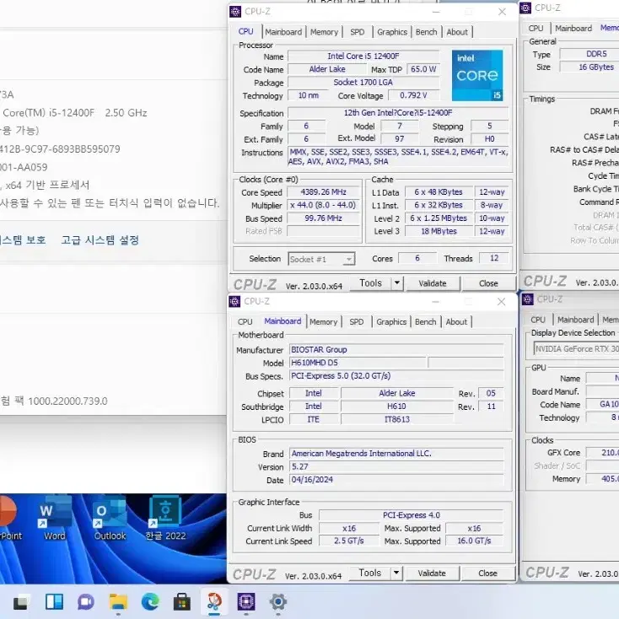Click Tools button in the CPU window

(371, 283)
